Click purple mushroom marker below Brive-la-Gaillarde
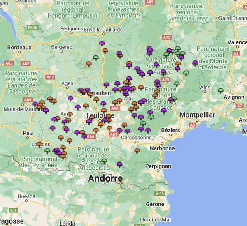This screenshot has height=226, width=247. pyautogui.click(x=102, y=43)
